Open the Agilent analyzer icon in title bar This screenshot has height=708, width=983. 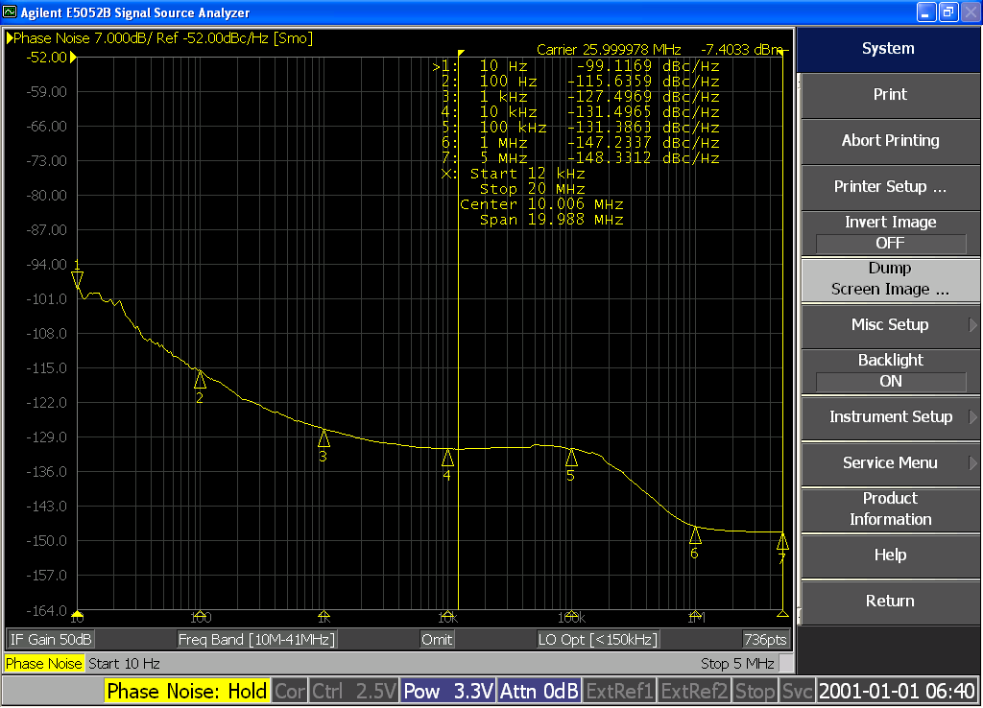[x=10, y=12]
